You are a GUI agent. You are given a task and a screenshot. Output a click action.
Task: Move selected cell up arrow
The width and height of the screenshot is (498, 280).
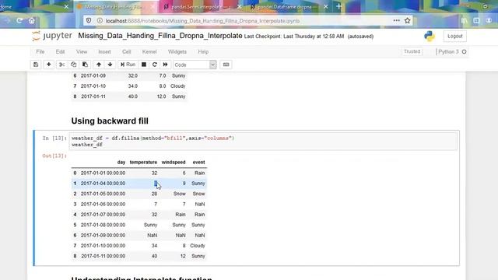(x=99, y=65)
